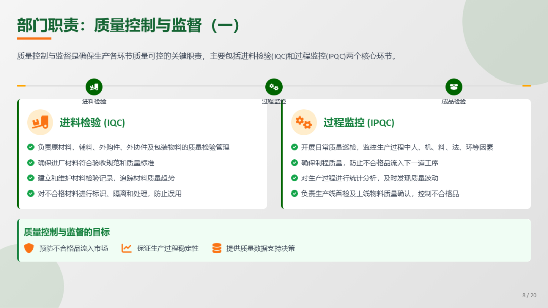Click the 质量控制与监督的目标 section heading

tap(66, 232)
